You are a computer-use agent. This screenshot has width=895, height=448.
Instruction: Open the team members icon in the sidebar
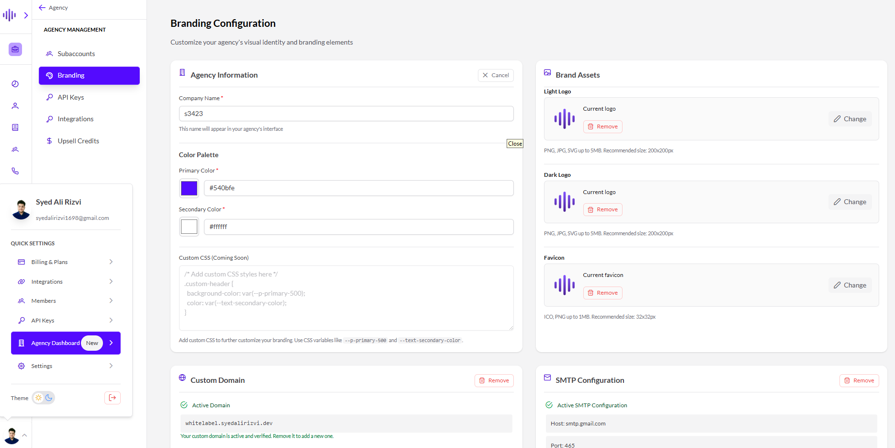tap(15, 149)
